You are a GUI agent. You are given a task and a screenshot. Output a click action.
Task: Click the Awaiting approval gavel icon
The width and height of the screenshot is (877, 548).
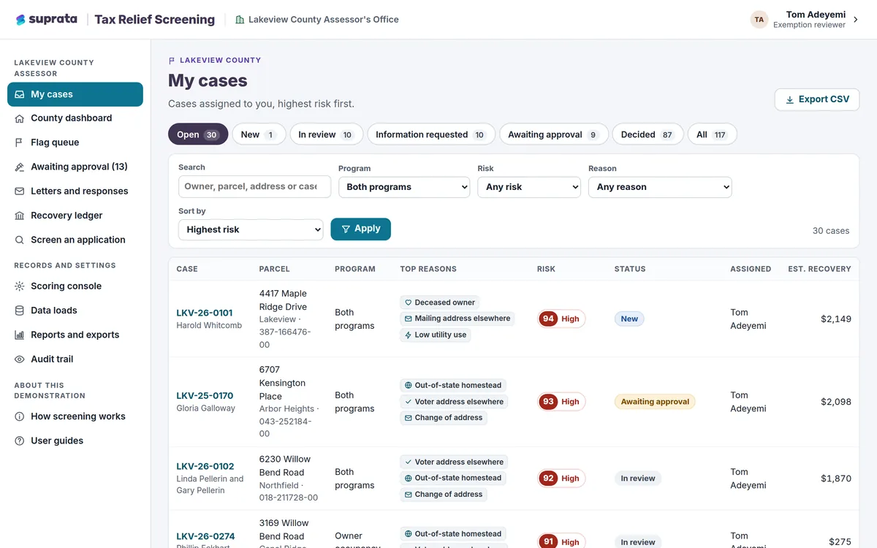pyautogui.click(x=20, y=167)
